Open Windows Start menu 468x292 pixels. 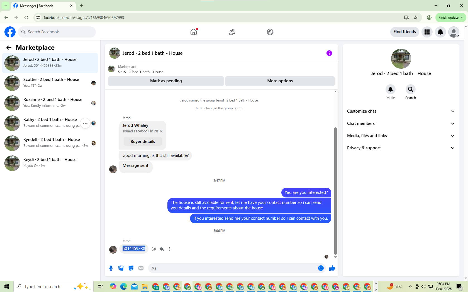(7, 286)
